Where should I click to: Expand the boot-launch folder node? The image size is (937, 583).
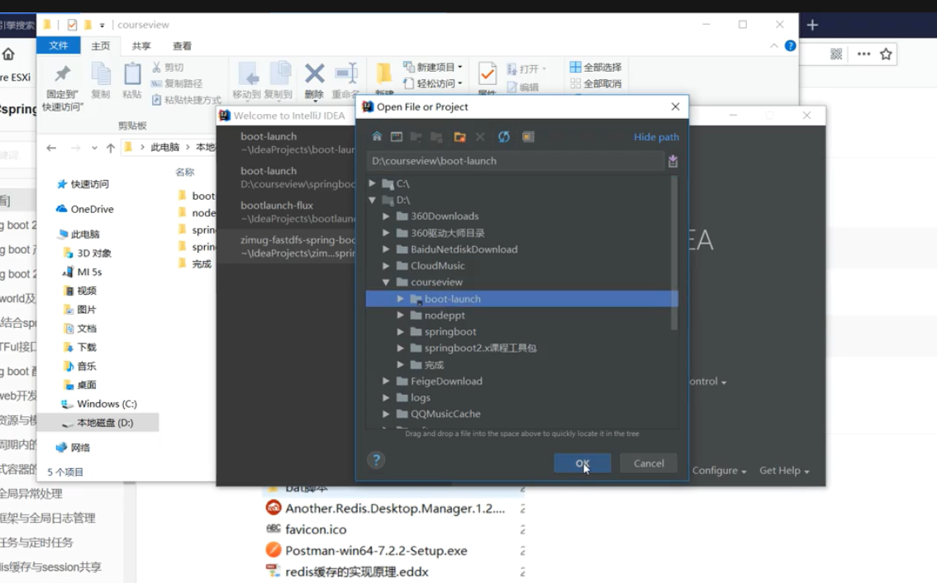click(401, 299)
